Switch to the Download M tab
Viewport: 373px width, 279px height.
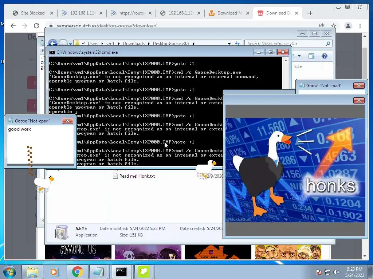[229, 13]
